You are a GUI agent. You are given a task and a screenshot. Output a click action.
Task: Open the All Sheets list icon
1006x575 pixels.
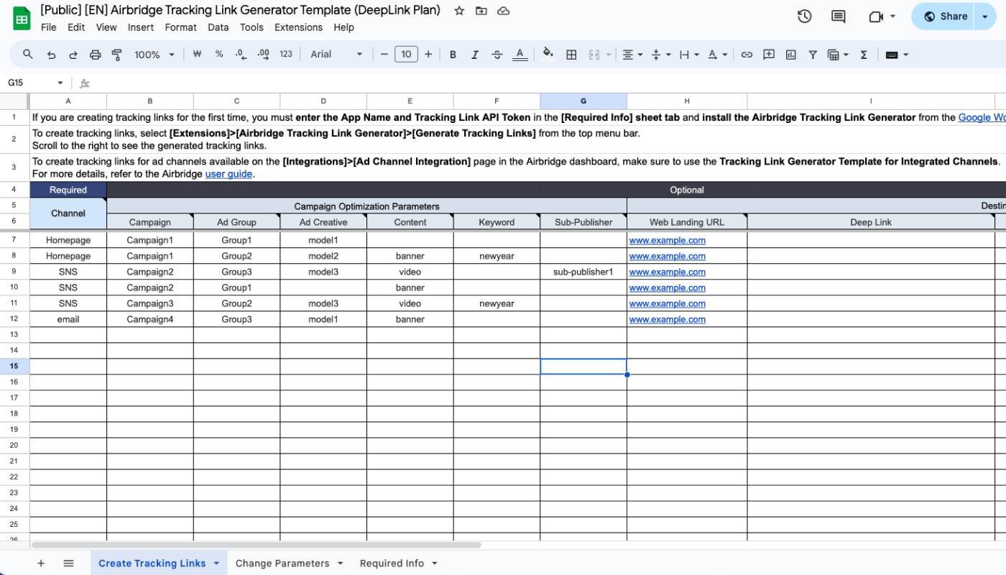tap(68, 563)
